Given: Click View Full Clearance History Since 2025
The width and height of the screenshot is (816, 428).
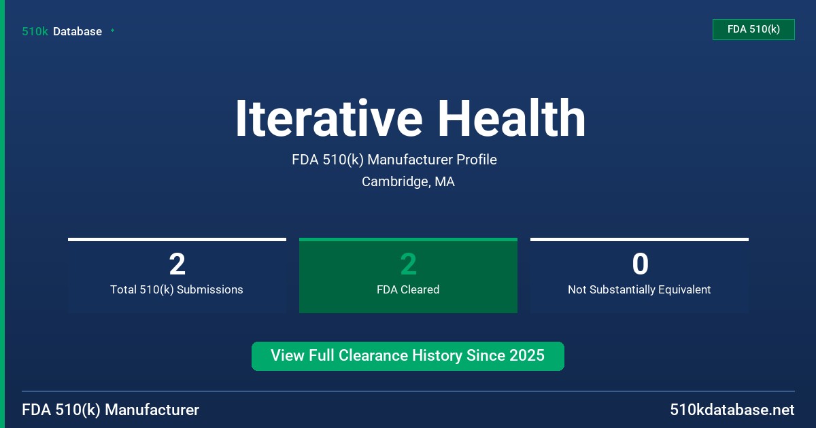Looking at the screenshot, I should [408, 356].
